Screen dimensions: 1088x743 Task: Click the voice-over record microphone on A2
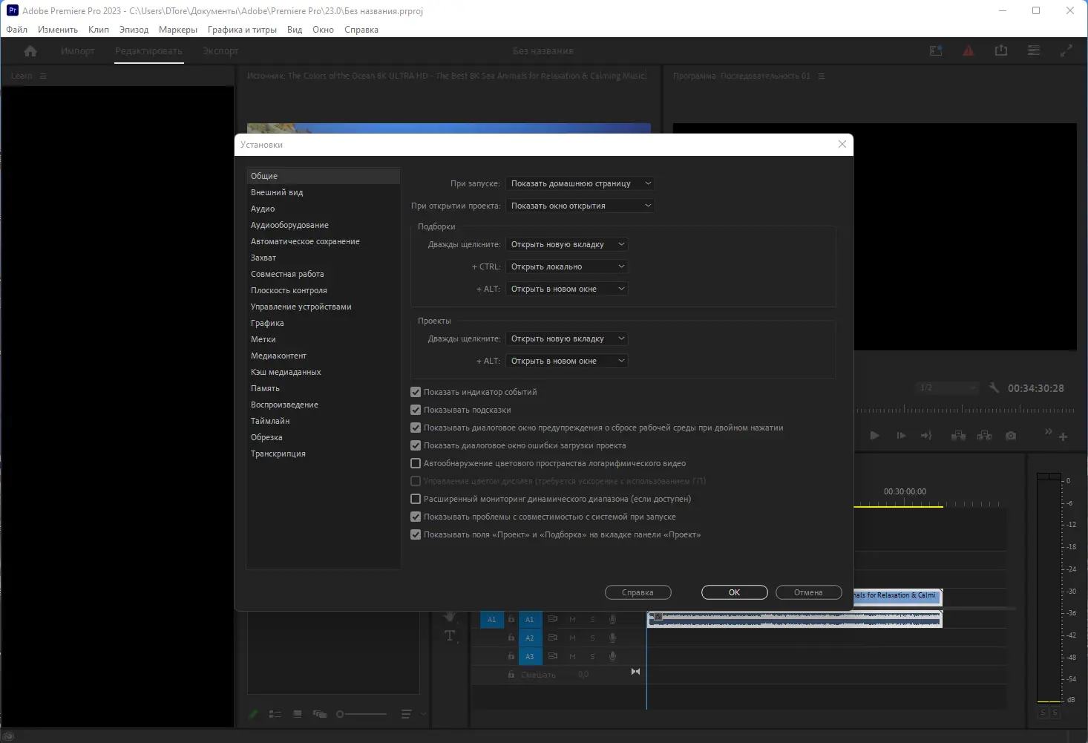[x=612, y=638]
